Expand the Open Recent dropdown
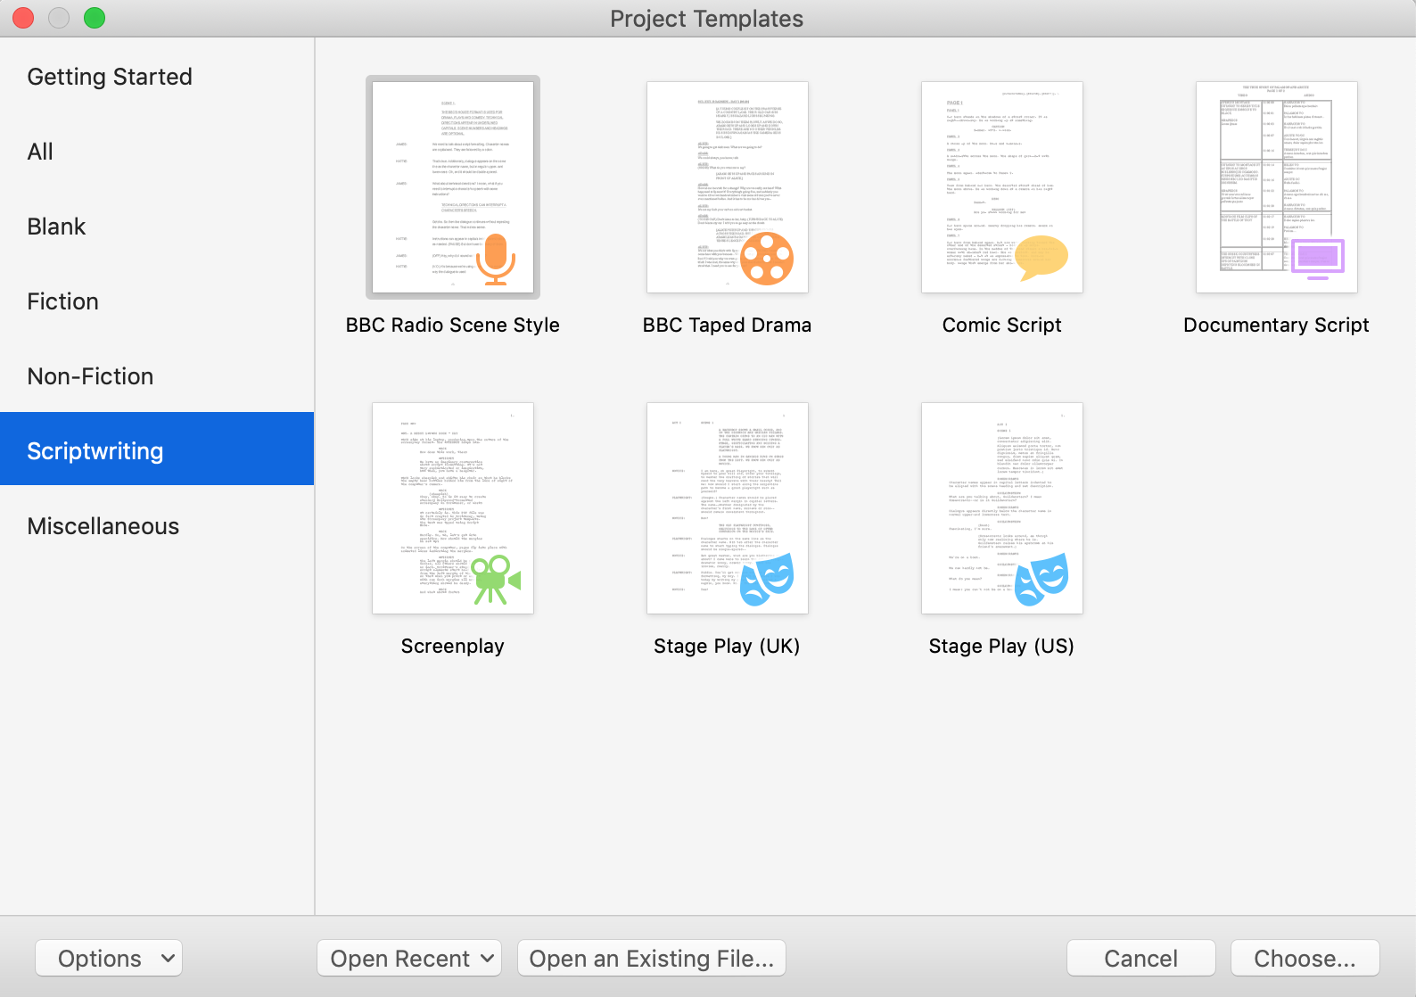Image resolution: width=1416 pixels, height=997 pixels. click(409, 959)
